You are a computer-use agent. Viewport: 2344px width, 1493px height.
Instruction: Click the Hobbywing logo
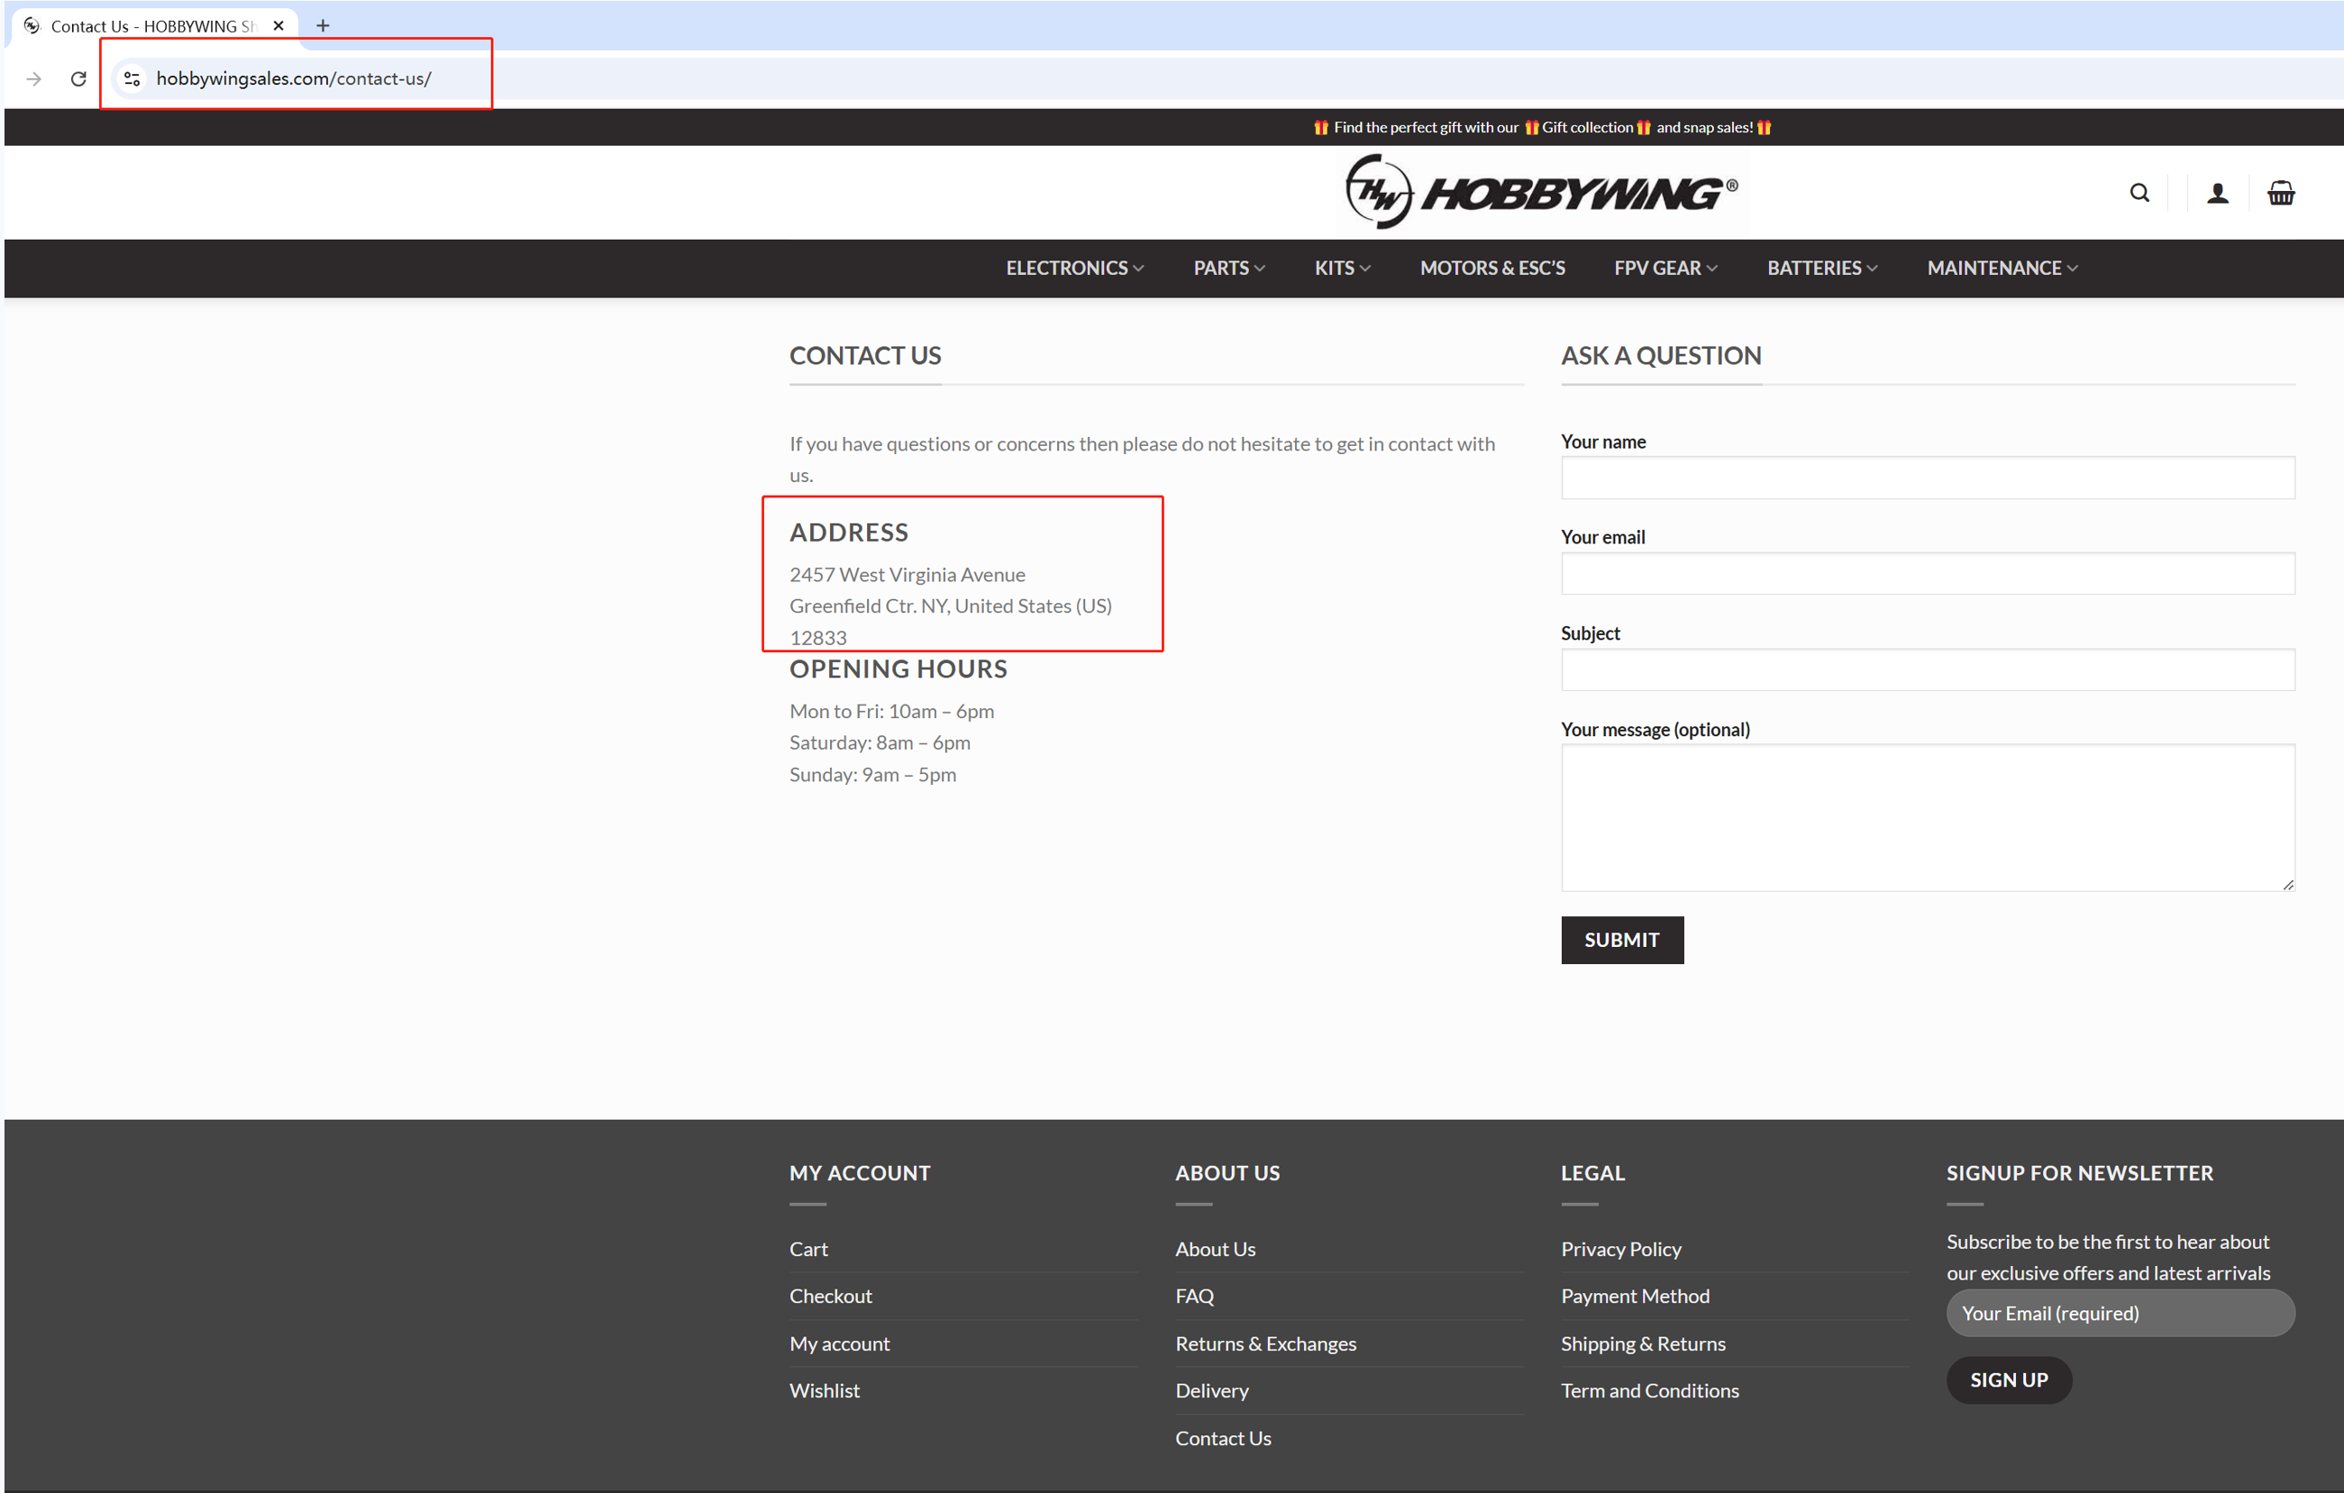[1541, 193]
